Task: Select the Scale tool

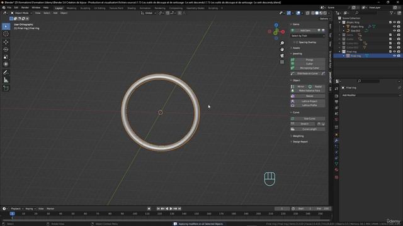Action: (6, 56)
